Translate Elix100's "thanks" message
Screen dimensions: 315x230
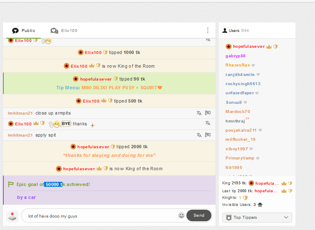pyautogui.click(x=208, y=123)
